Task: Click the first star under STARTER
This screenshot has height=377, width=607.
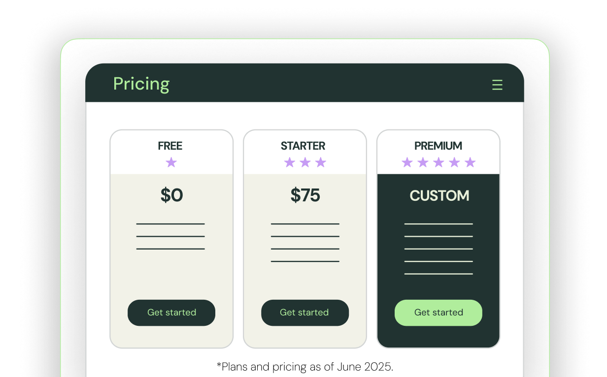Action: pos(289,162)
